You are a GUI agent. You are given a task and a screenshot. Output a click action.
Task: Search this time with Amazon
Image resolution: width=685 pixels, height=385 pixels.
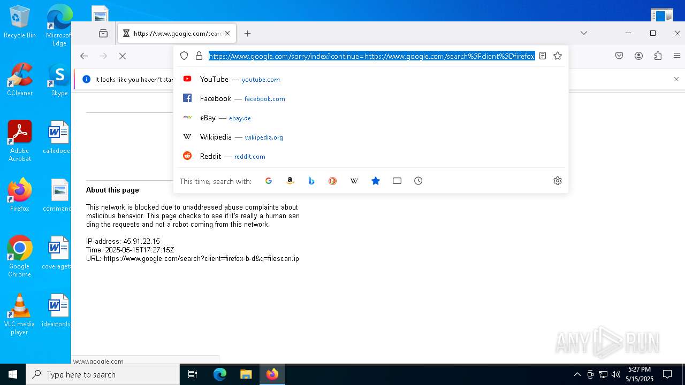pos(290,181)
